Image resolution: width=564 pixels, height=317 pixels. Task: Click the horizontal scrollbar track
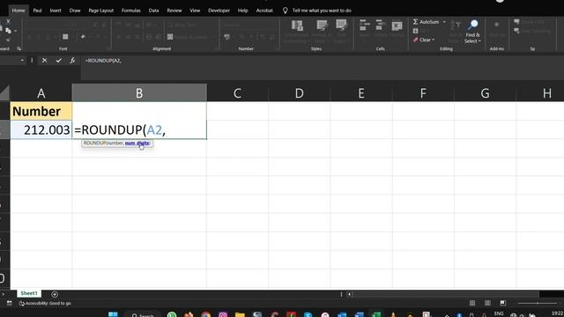(x=445, y=294)
